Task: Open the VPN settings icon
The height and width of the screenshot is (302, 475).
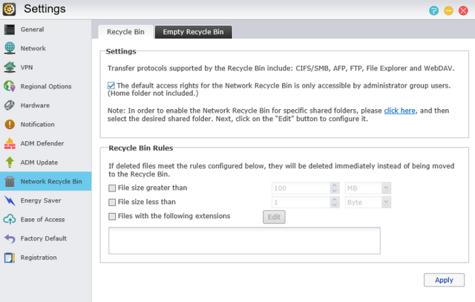Action: tap(10, 68)
